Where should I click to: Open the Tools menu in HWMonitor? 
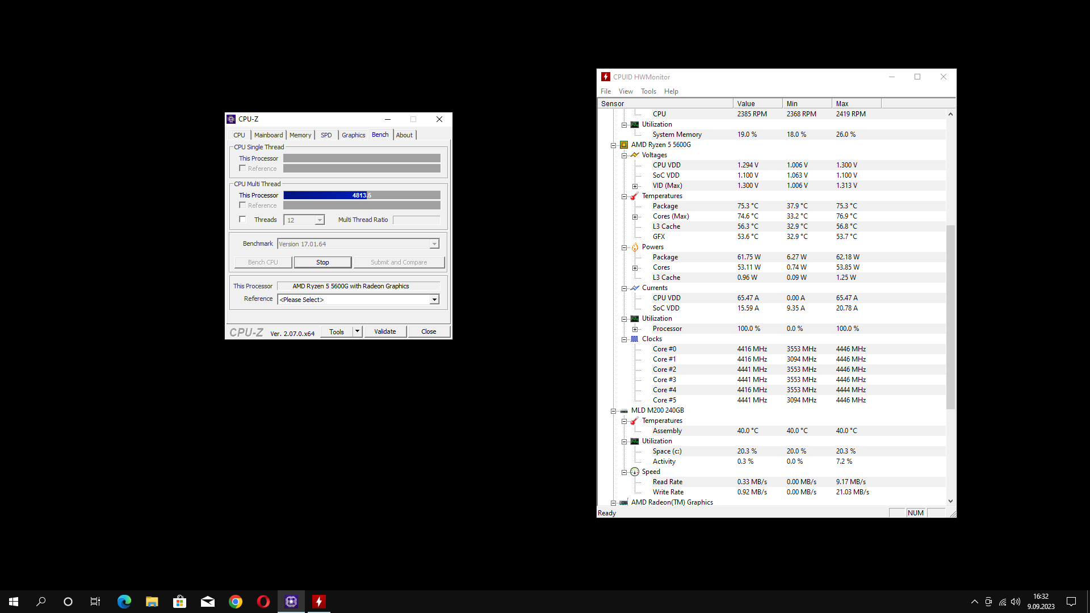tap(648, 91)
